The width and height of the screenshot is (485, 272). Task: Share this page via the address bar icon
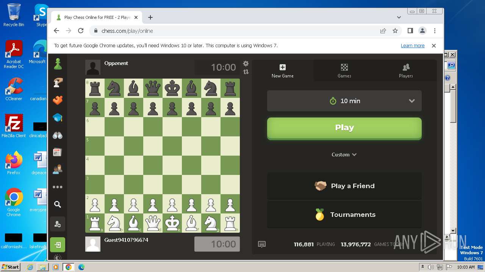[x=383, y=31]
